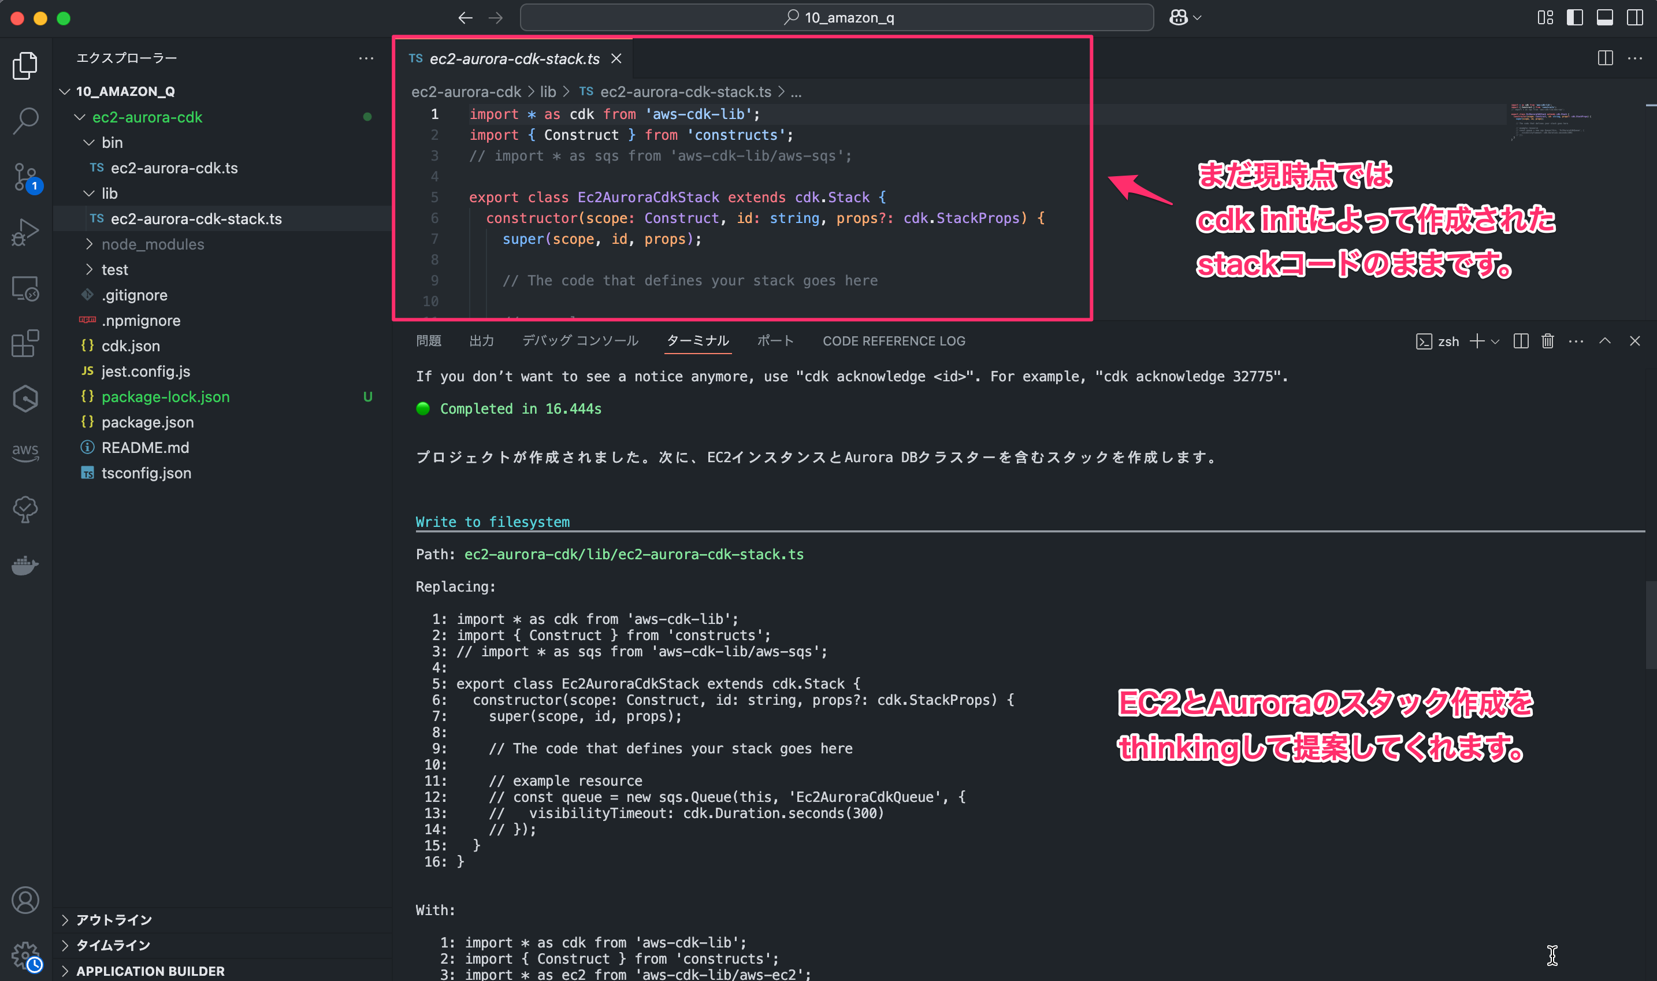The height and width of the screenshot is (981, 1657).
Task: Open the Copilot menu in title bar
Action: (1184, 18)
